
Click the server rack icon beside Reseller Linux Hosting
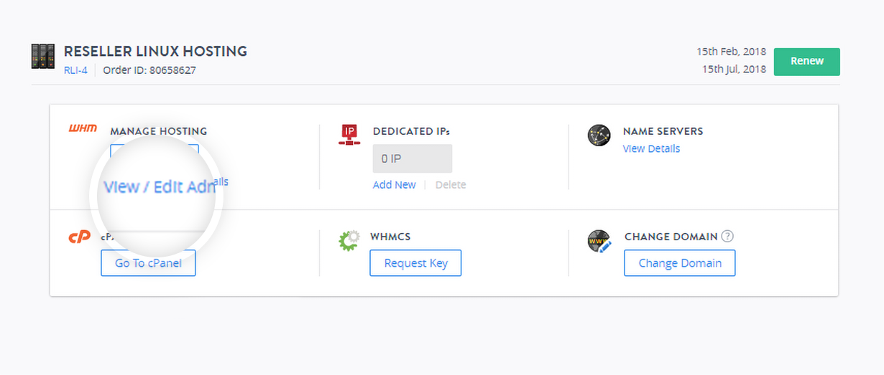43,56
